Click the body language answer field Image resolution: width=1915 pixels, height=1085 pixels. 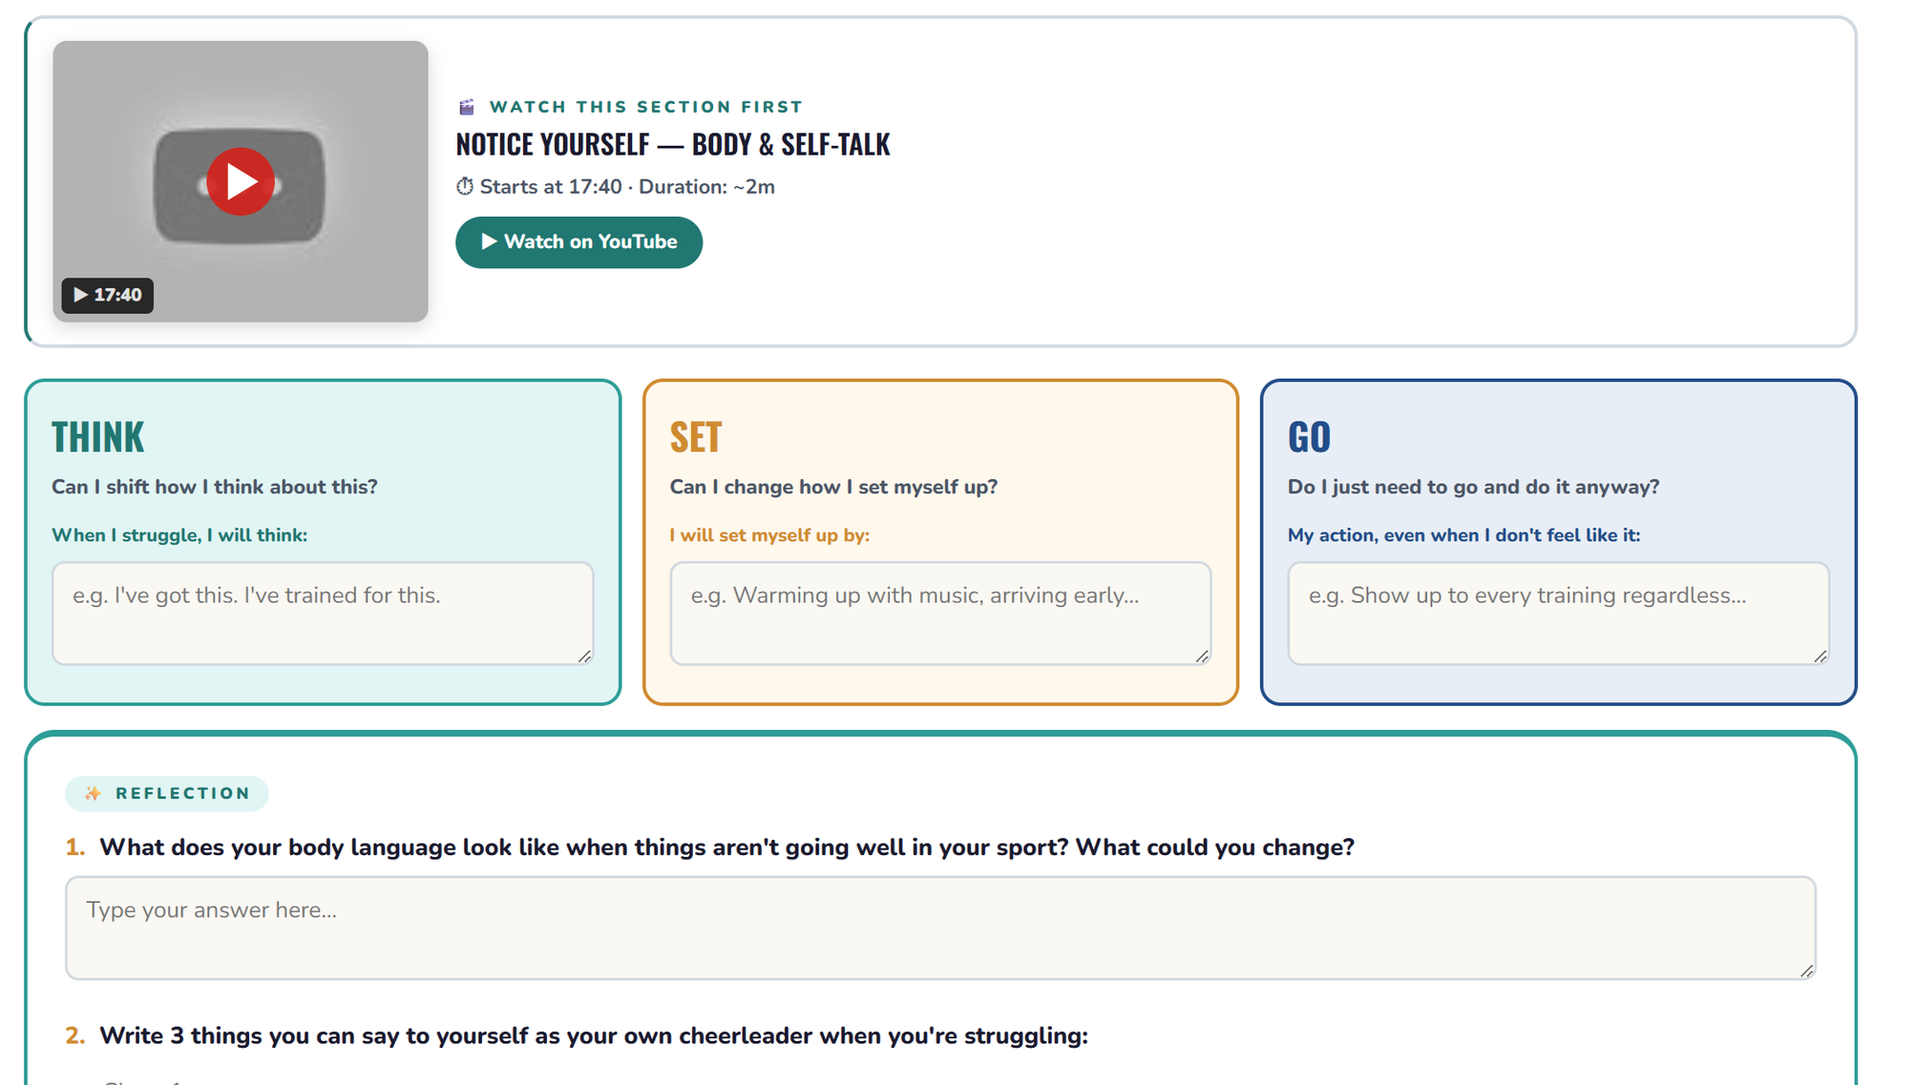(940, 928)
